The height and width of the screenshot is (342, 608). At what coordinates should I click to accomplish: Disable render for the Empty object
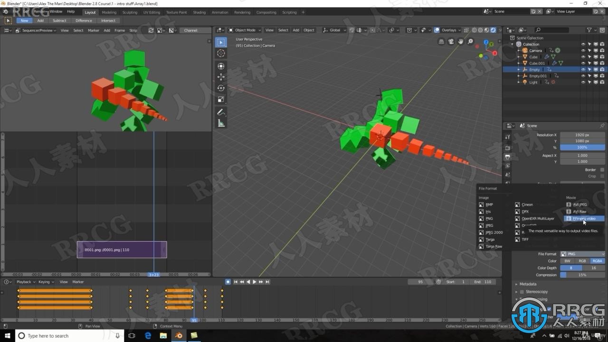602,69
